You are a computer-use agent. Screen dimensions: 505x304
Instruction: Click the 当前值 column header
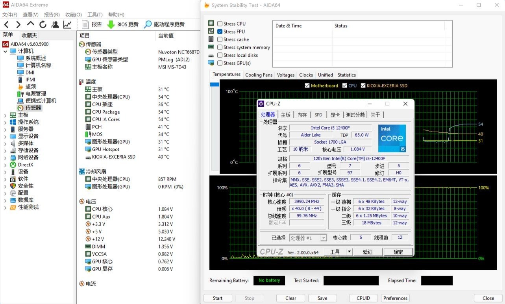166,35
